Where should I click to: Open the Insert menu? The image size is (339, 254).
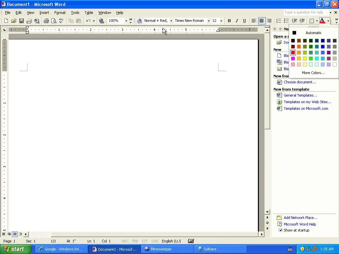click(44, 13)
